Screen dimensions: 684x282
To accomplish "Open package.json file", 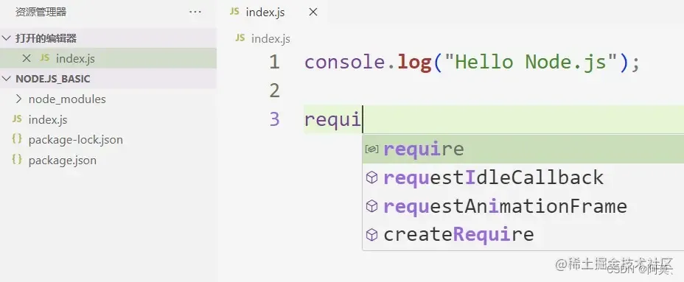I will tap(63, 161).
